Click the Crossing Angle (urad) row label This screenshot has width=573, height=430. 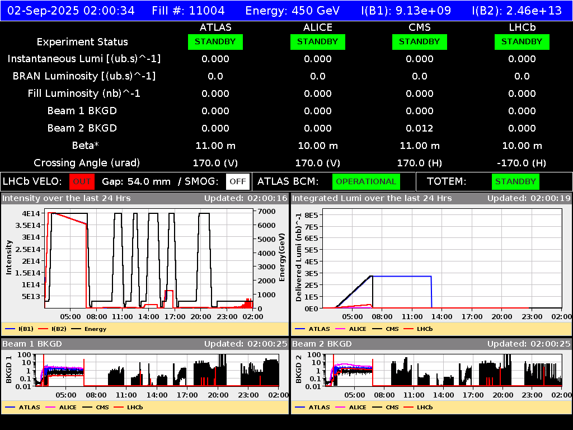click(87, 163)
